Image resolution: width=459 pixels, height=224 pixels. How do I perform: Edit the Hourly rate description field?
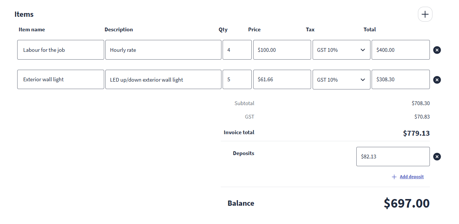pos(163,50)
